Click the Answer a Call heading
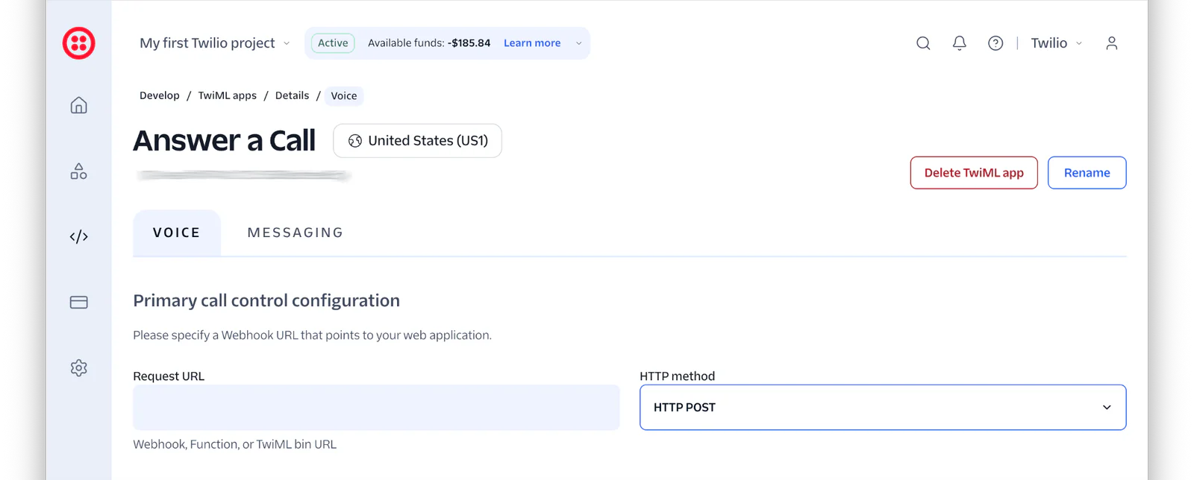Screen dimensions: 1194x480 (x=225, y=141)
